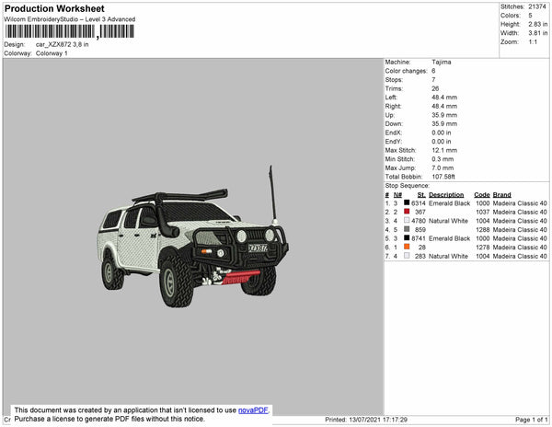This screenshot has width=552, height=427.
Task: Select the Min Stitch value 0.3 mm
Action: tap(443, 159)
